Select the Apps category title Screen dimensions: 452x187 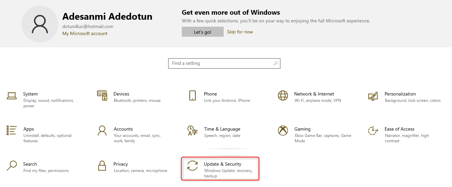(29, 129)
